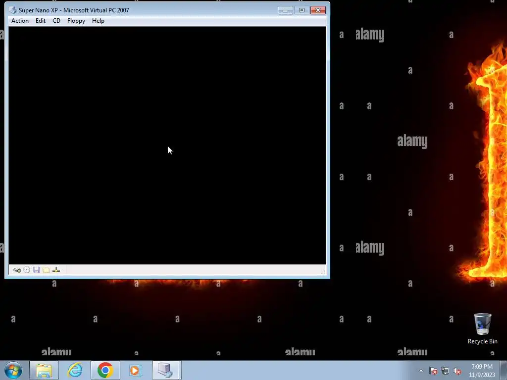Open the Floppy menu
The height and width of the screenshot is (380, 507).
(76, 21)
